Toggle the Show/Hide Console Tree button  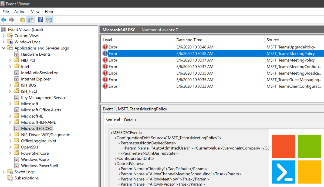tap(30, 20)
